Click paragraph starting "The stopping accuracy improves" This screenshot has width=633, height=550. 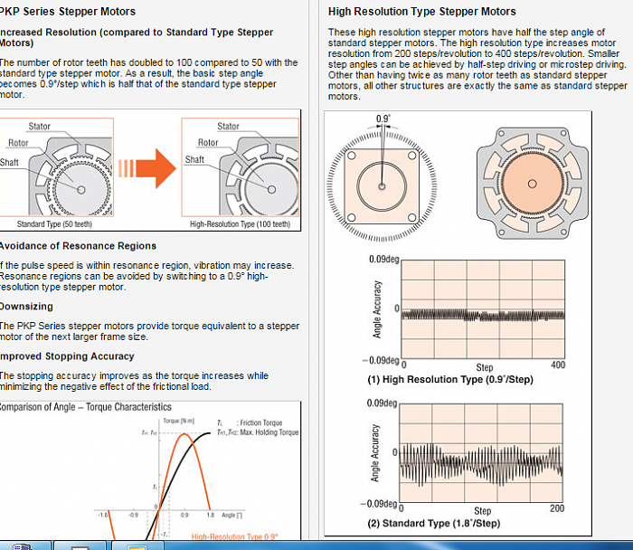pyautogui.click(x=134, y=381)
